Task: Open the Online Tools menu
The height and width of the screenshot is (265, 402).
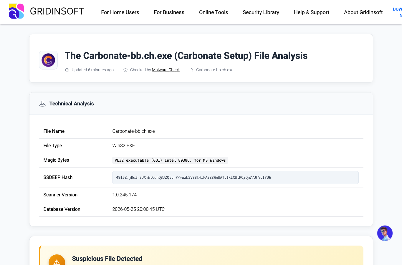Action: point(214,12)
